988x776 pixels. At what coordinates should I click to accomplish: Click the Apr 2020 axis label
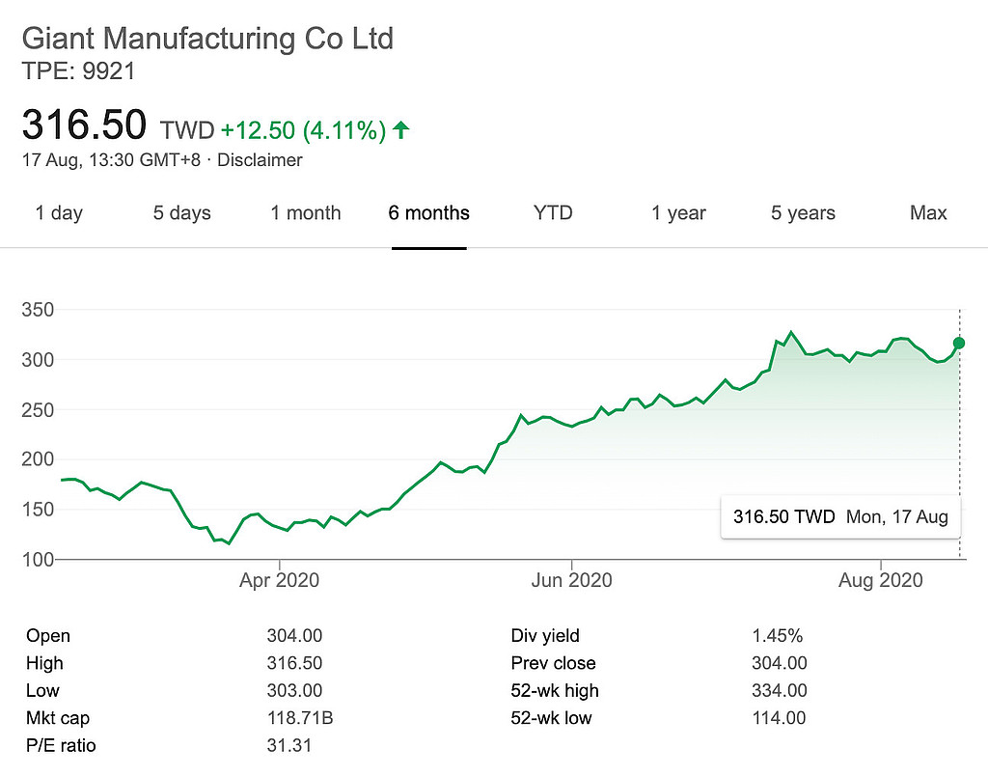tap(280, 581)
